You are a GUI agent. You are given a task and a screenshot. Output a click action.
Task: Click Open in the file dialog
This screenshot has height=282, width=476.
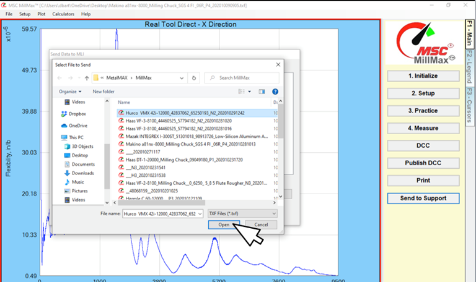(224, 224)
